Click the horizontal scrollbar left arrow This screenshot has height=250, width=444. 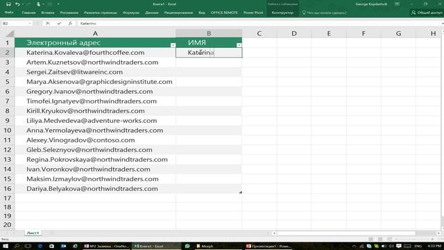tap(274, 233)
